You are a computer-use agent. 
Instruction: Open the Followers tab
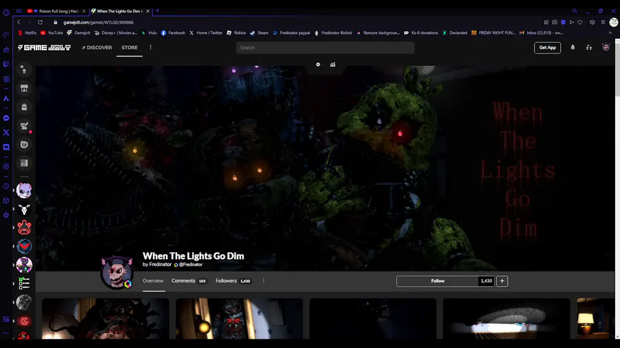coord(233,281)
